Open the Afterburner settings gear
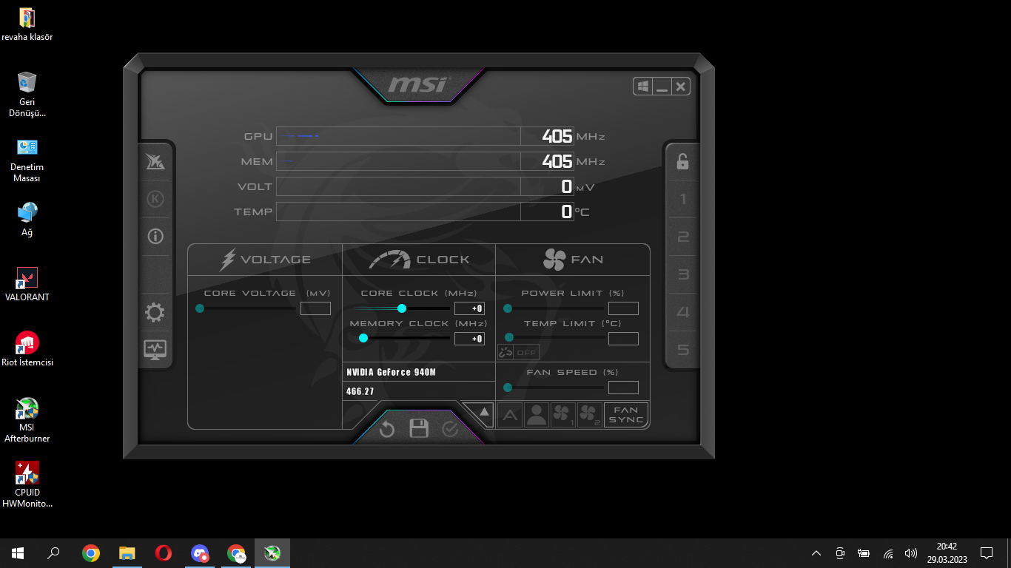 pos(155,312)
